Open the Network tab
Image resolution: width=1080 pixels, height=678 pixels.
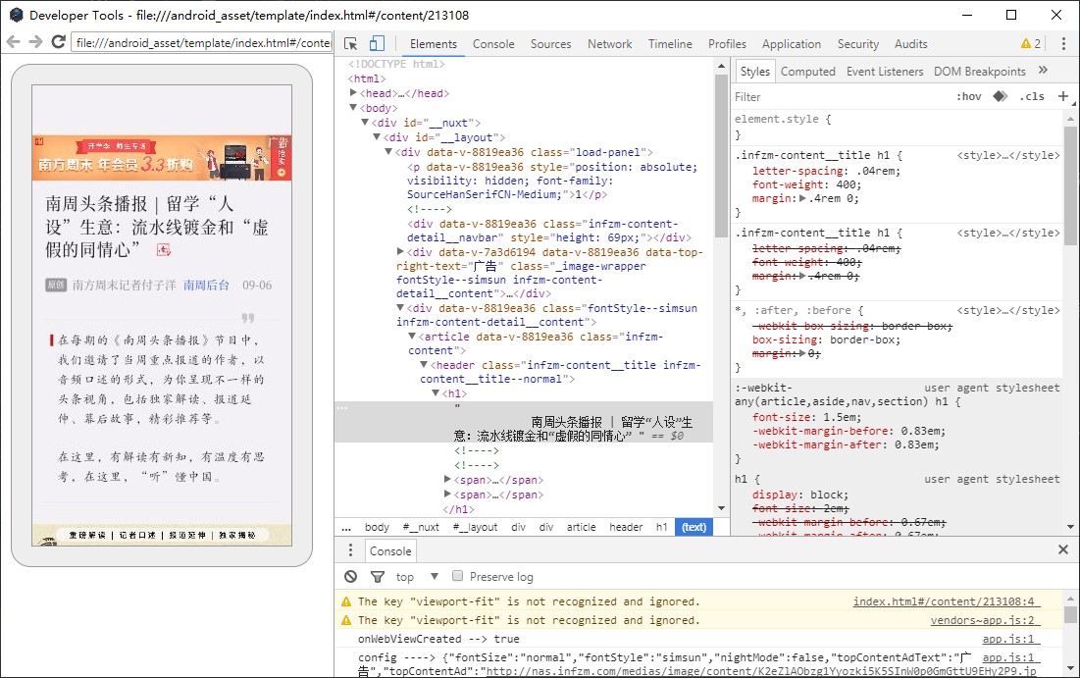tap(609, 43)
